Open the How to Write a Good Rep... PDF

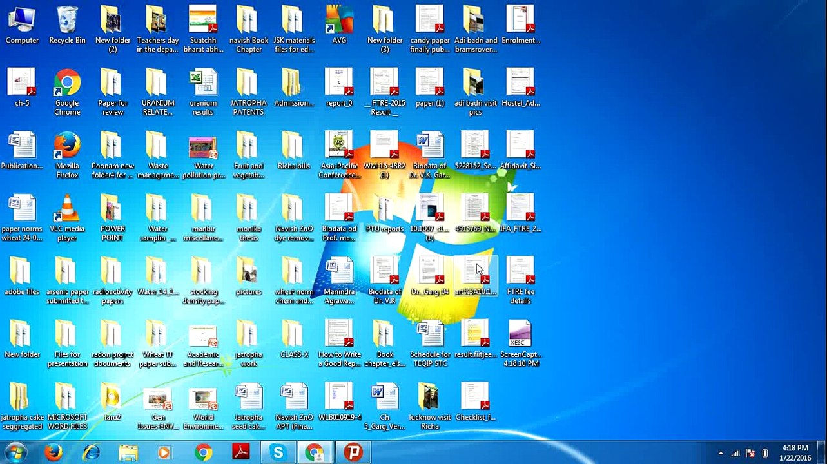339,344
